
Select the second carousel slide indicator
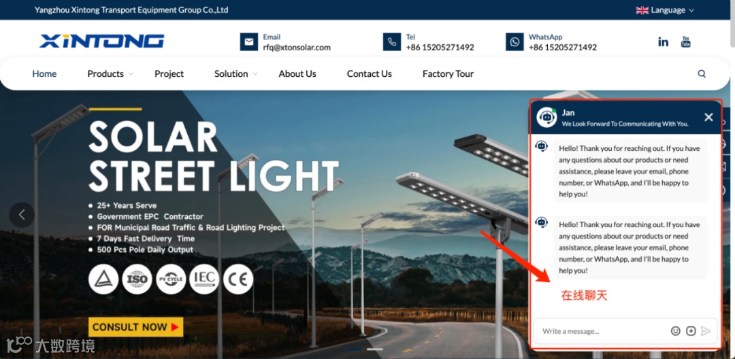374,349
